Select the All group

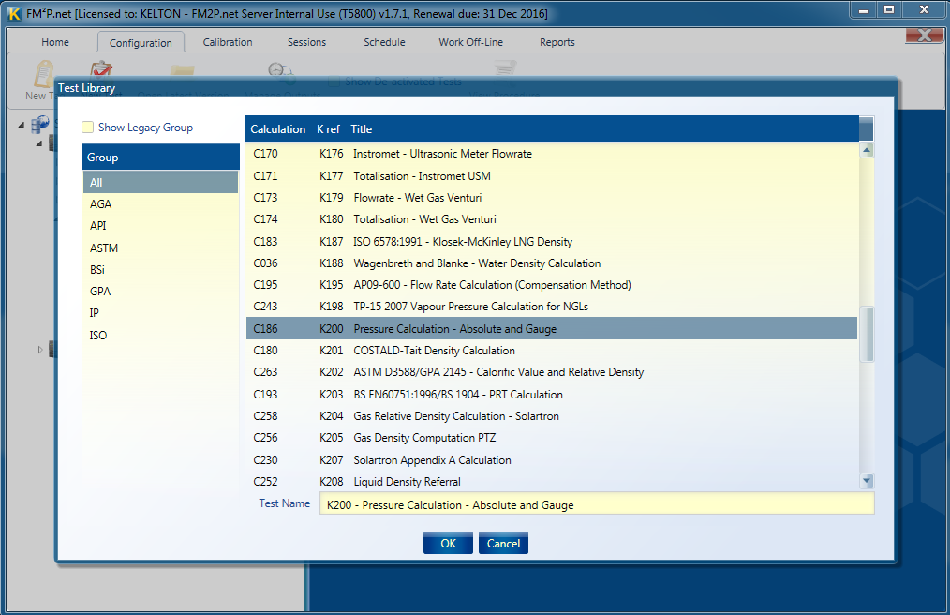point(160,182)
